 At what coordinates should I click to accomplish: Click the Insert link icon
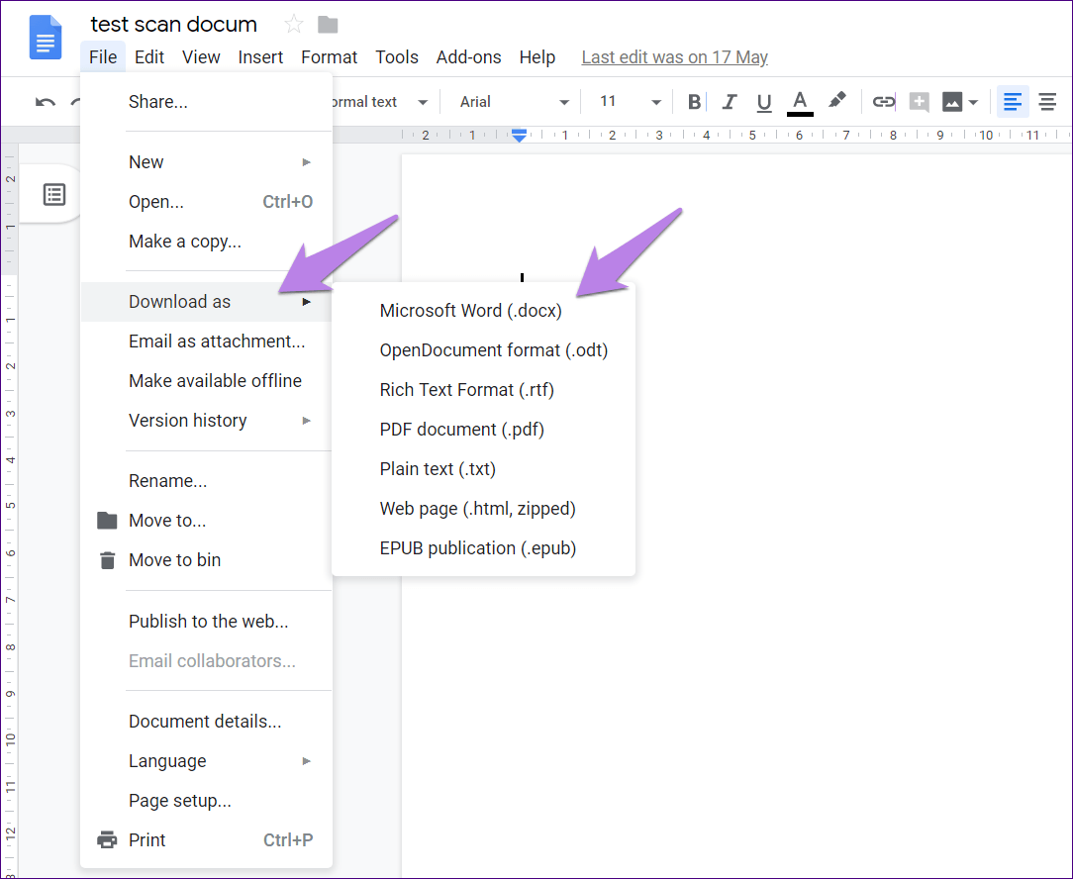(x=884, y=102)
